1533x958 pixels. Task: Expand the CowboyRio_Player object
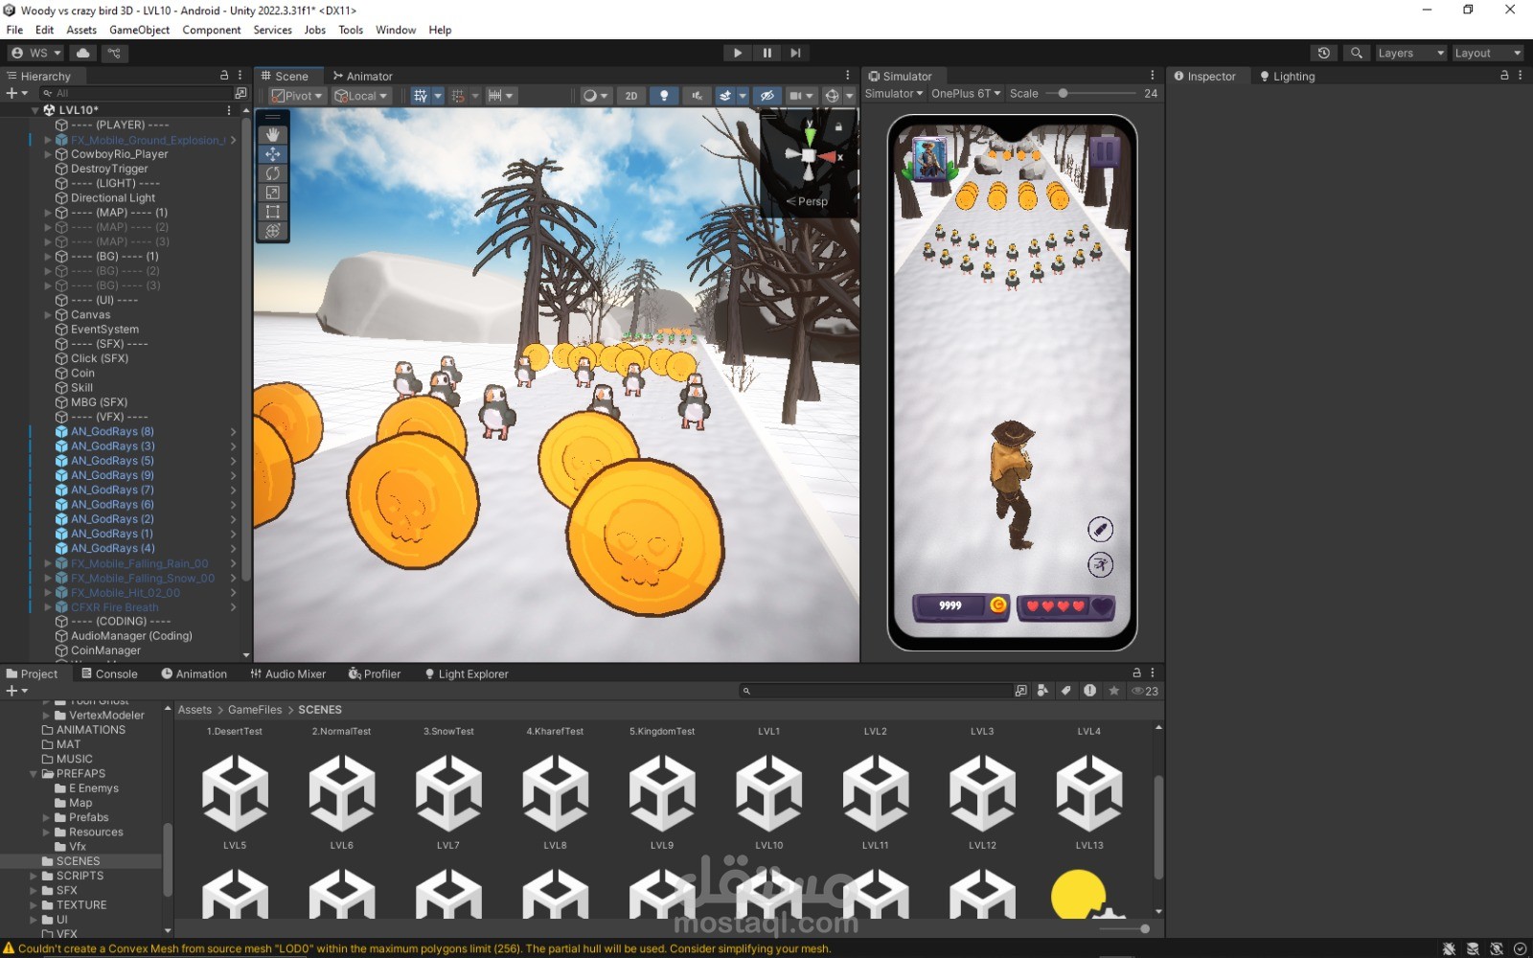tap(48, 154)
